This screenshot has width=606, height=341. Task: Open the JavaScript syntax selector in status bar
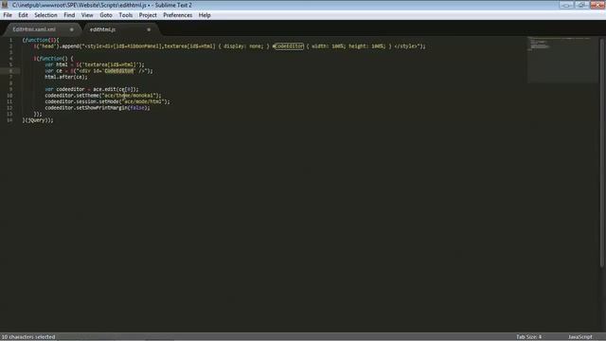[x=579, y=337]
